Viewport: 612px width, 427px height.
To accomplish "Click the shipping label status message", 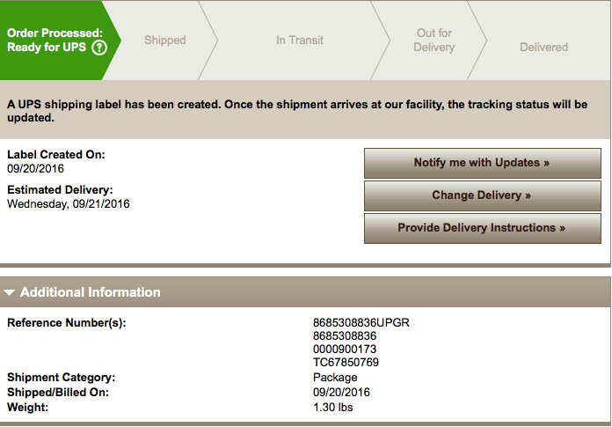I will tap(297, 111).
